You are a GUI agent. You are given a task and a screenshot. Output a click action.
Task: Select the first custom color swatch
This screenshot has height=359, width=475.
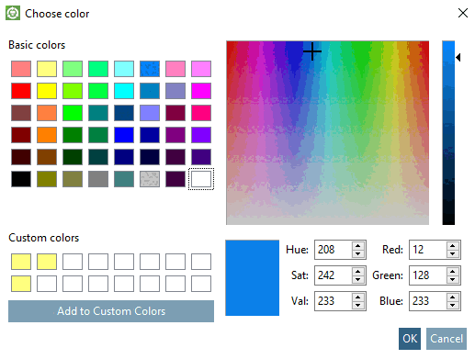21,262
